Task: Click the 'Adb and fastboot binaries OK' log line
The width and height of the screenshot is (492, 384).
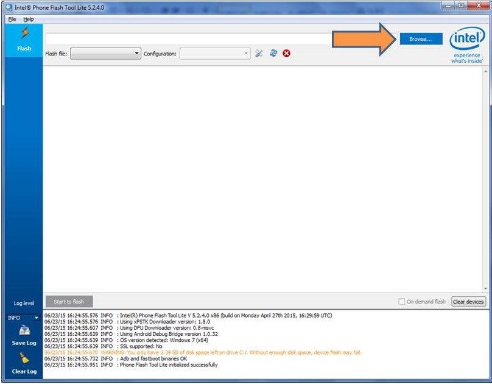Action: (x=116, y=358)
